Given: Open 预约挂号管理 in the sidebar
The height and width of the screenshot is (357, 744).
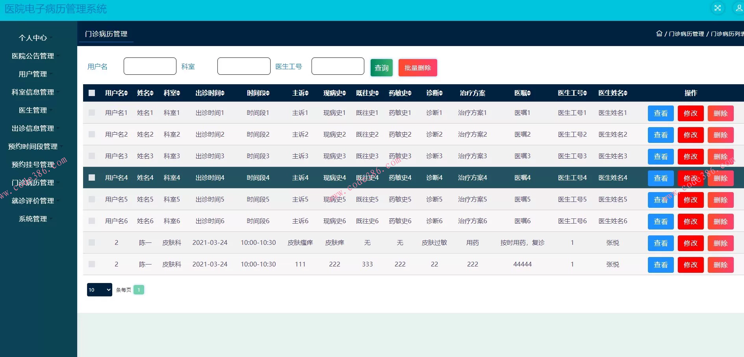Looking at the screenshot, I should [x=33, y=165].
